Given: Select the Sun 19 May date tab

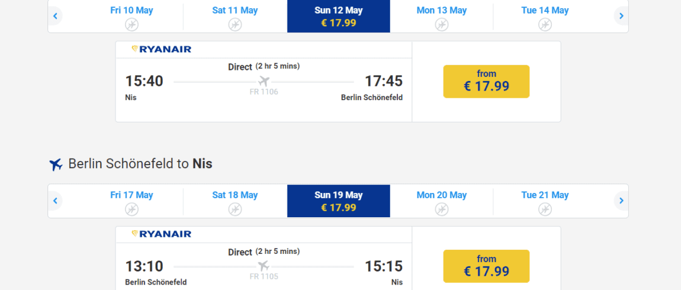Looking at the screenshot, I should (339, 201).
